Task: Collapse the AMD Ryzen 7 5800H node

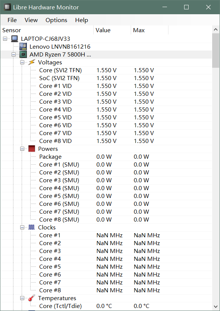Action: tap(13, 54)
